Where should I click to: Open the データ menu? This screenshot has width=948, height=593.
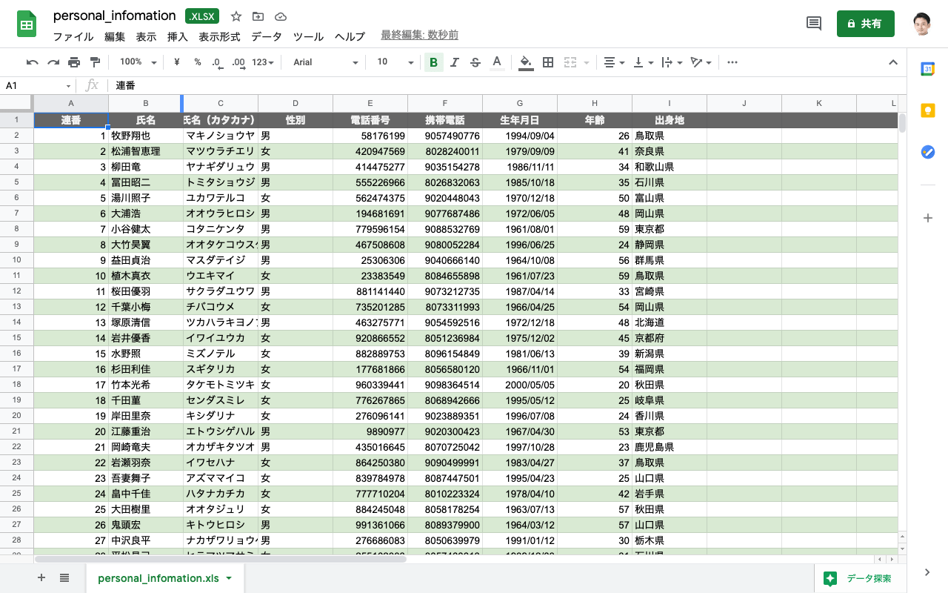pyautogui.click(x=267, y=36)
